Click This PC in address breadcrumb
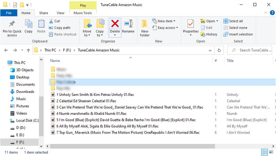 coord(50,50)
